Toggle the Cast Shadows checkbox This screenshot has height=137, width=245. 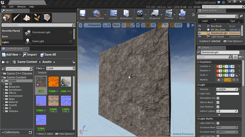coord(218,107)
